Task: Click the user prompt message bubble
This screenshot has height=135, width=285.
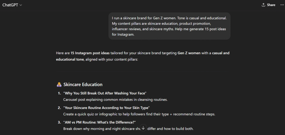Action: click(x=169, y=26)
